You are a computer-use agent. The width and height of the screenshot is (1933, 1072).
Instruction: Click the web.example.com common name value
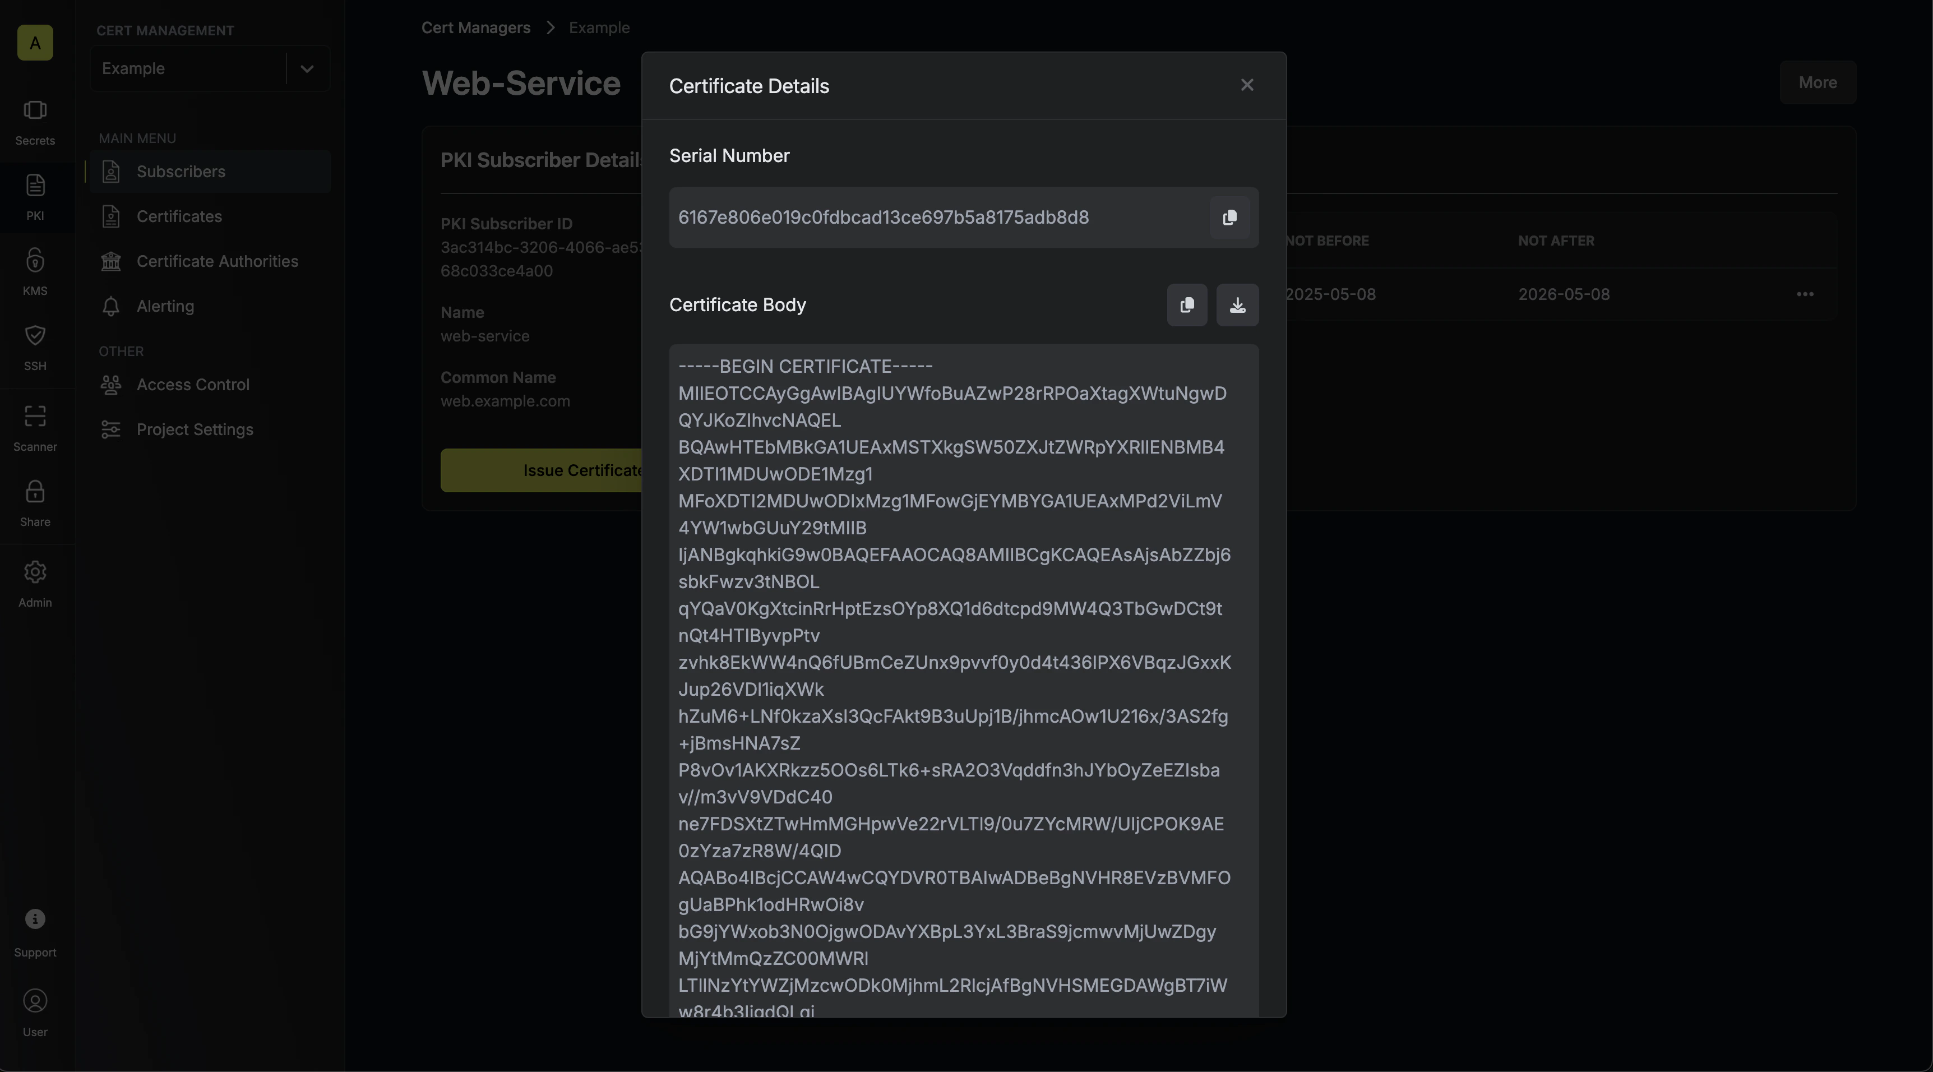(x=505, y=401)
